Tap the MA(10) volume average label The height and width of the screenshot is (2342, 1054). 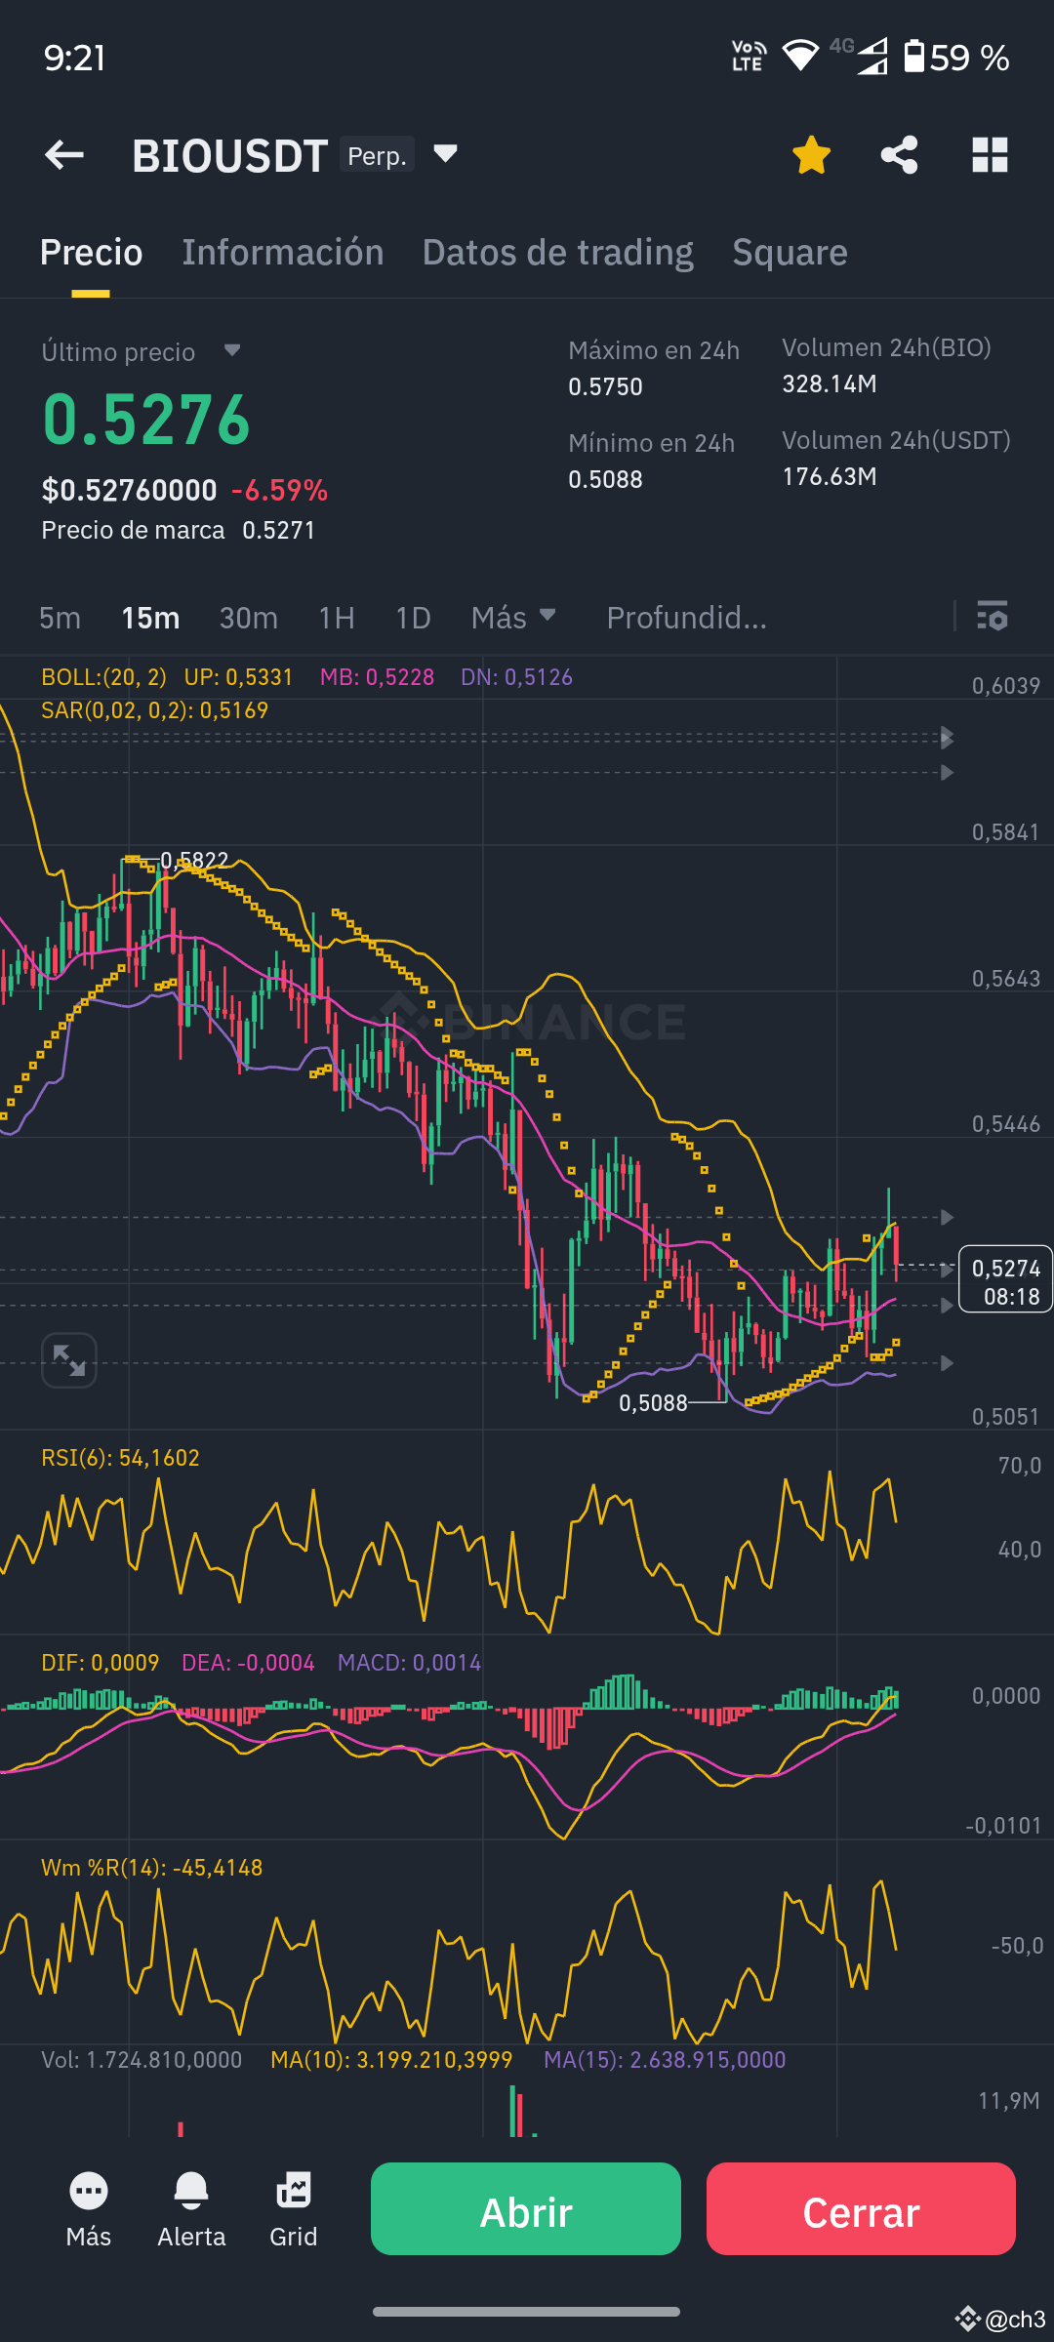[391, 2060]
